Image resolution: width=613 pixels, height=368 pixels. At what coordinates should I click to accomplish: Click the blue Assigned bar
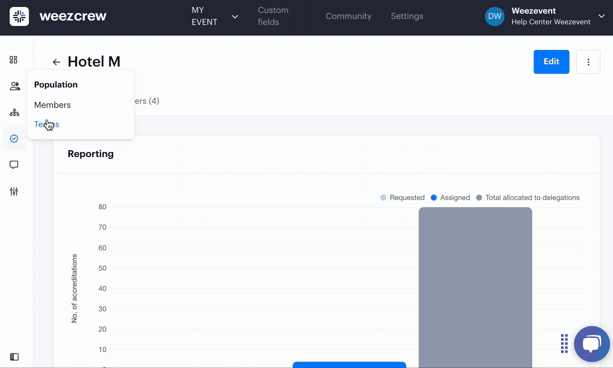click(349, 365)
